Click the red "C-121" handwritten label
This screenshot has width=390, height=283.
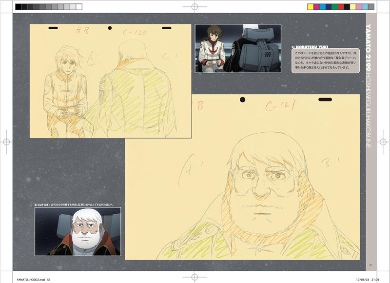(280, 106)
